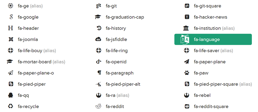Click the QQ penguin icon
258x112 pixels.
click(x=10, y=95)
